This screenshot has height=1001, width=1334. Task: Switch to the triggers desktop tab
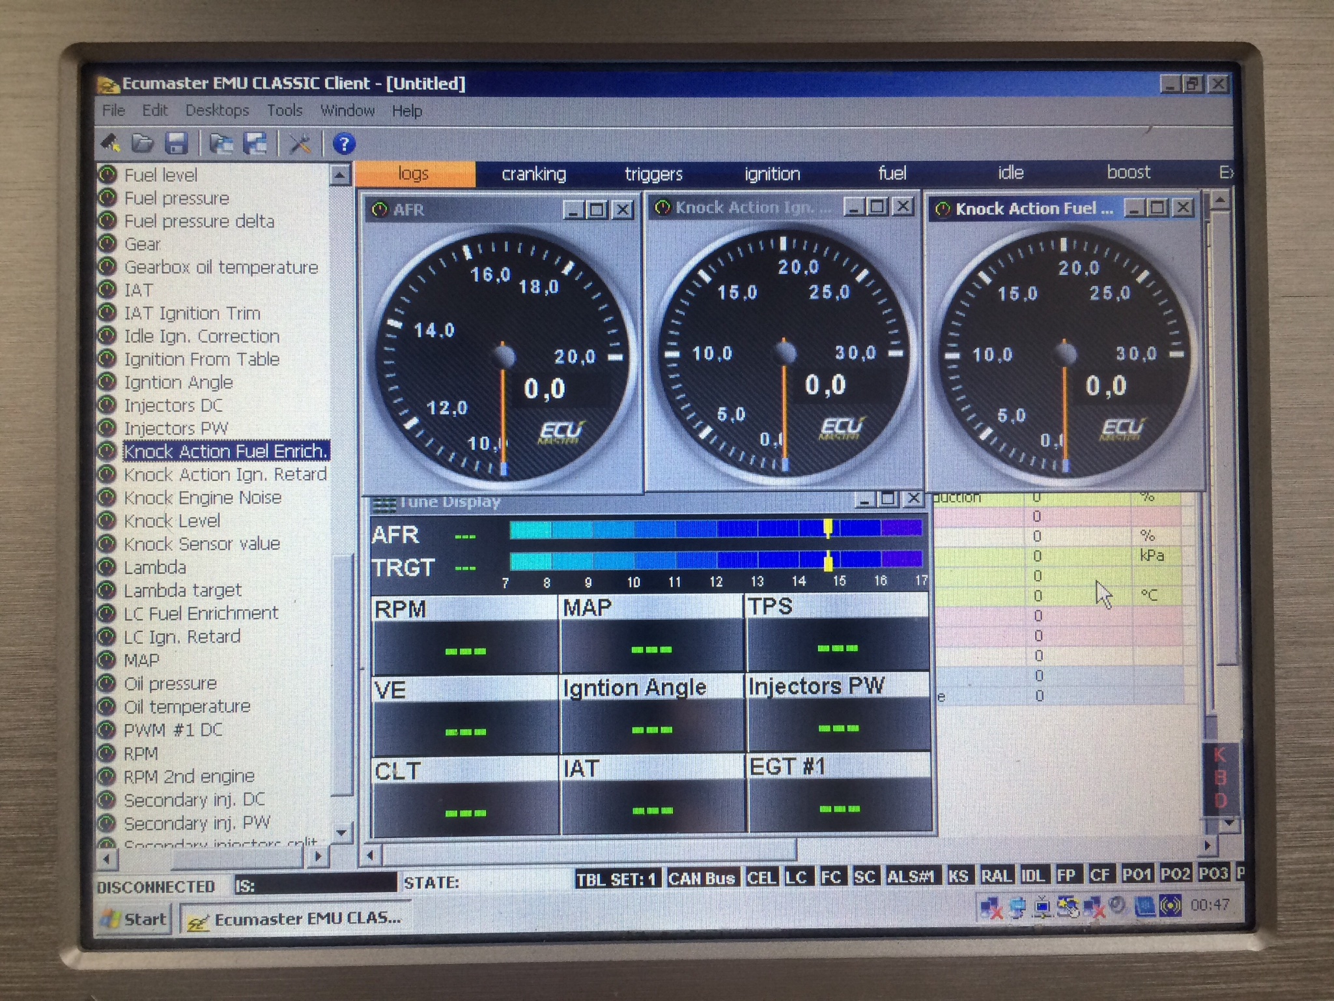tap(653, 174)
